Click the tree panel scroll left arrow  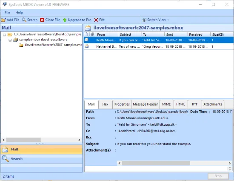(3, 140)
